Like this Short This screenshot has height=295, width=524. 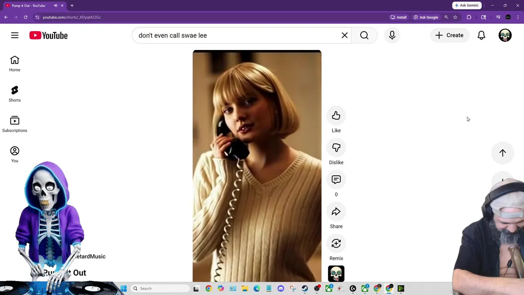pyautogui.click(x=336, y=116)
